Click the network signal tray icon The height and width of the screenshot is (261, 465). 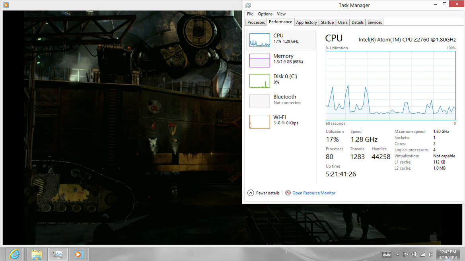coord(422,255)
